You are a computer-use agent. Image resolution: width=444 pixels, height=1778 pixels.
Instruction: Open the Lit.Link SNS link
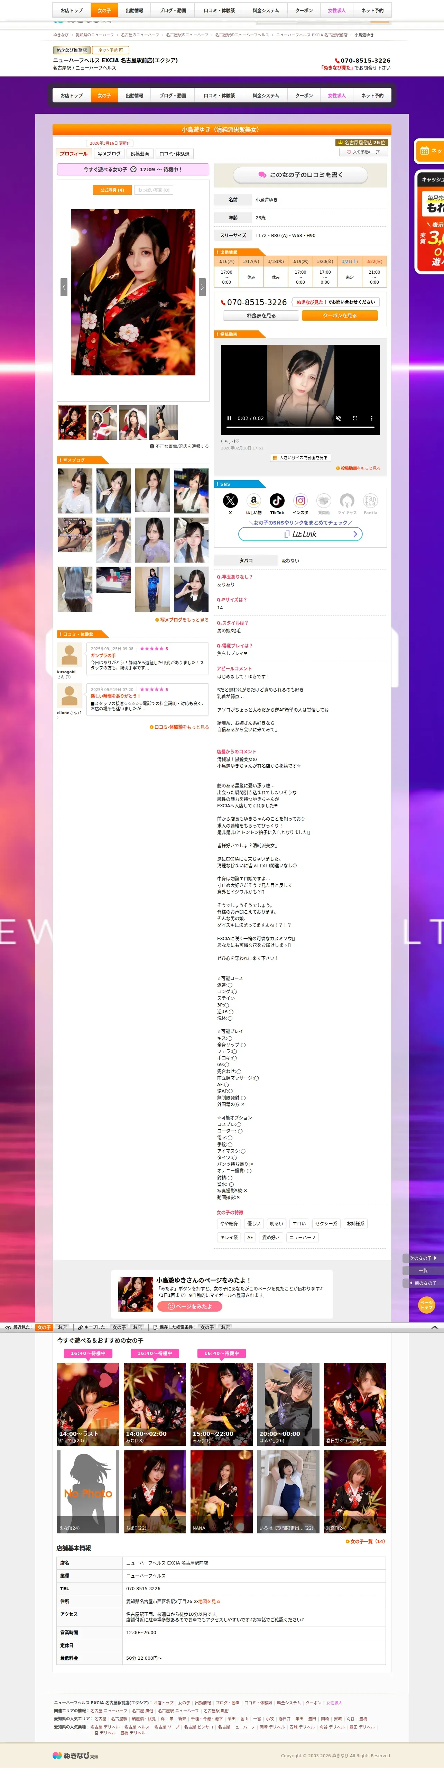click(x=300, y=534)
